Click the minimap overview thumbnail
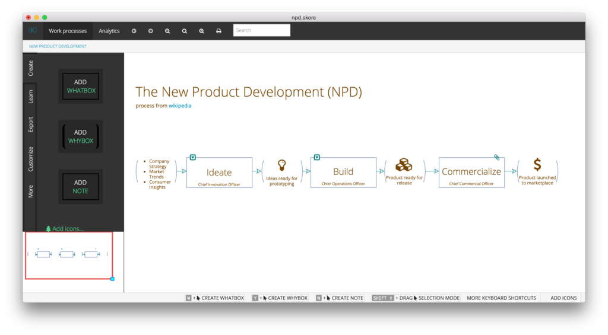This screenshot has height=335, width=608. click(x=69, y=255)
